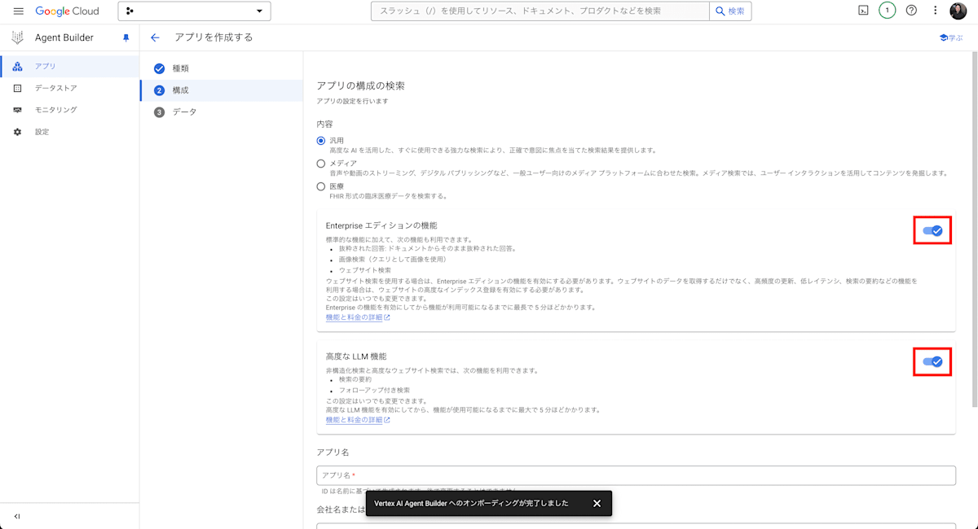
Task: Click the モニタリング sidebar icon
Action: coord(18,110)
